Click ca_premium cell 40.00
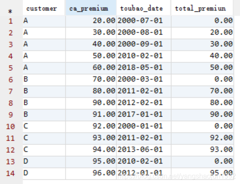Image resolution: width=240 pixels, height=184 pixels. [91, 45]
